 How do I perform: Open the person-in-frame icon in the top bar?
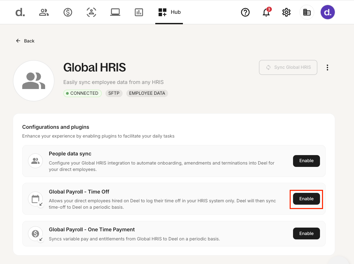pyautogui.click(x=91, y=12)
